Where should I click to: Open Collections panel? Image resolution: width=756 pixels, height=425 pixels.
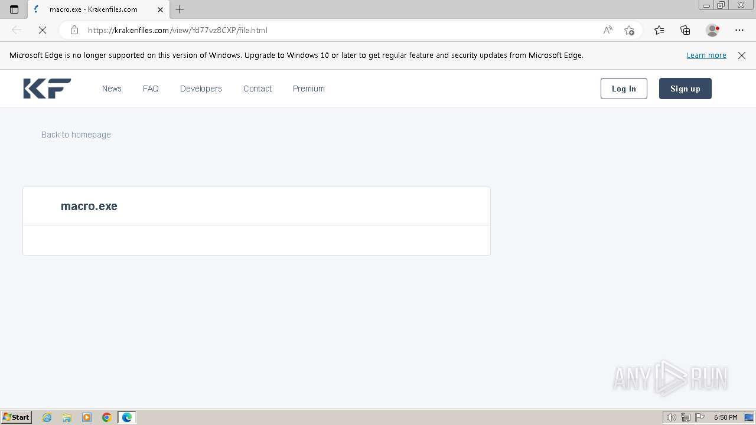pos(685,30)
